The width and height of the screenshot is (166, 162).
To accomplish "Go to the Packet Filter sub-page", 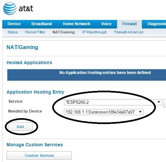I will point(35,32).
